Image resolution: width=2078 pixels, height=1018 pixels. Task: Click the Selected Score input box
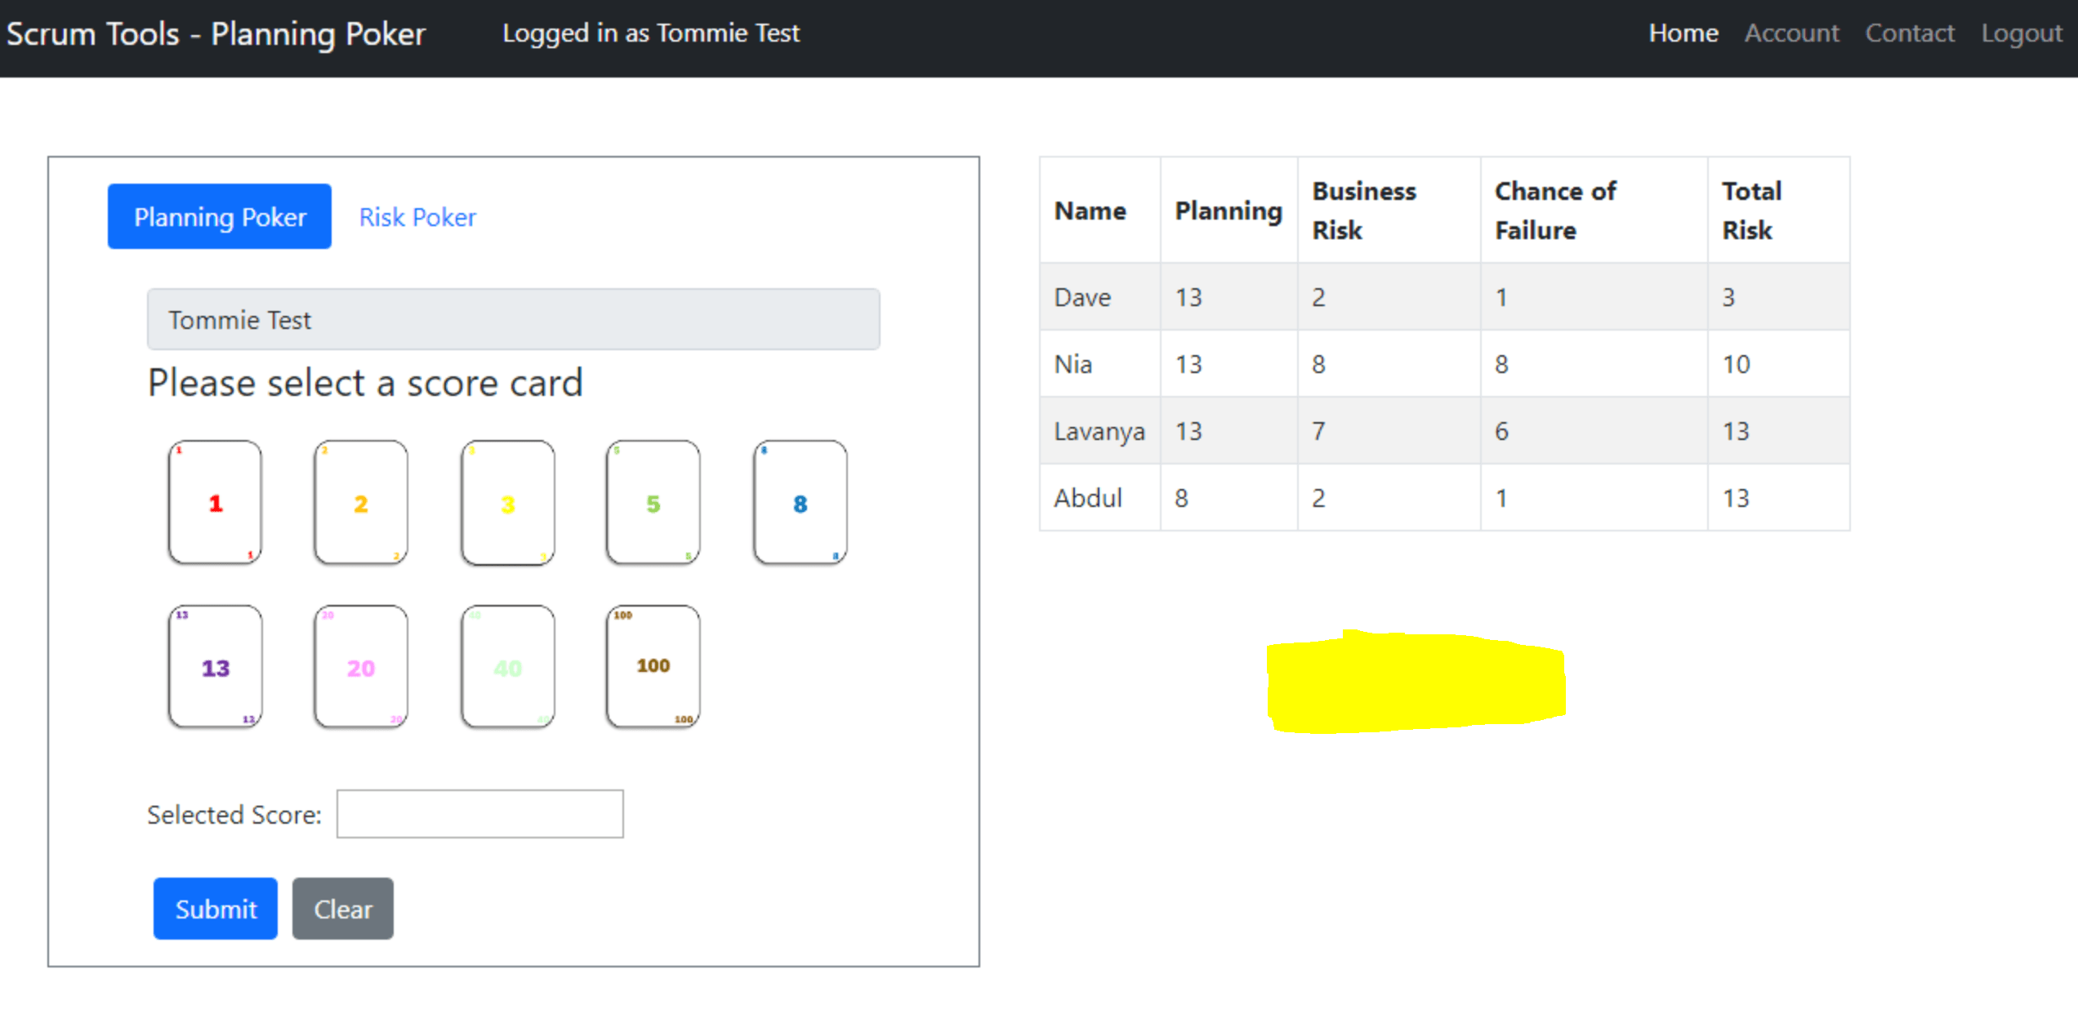click(x=479, y=814)
